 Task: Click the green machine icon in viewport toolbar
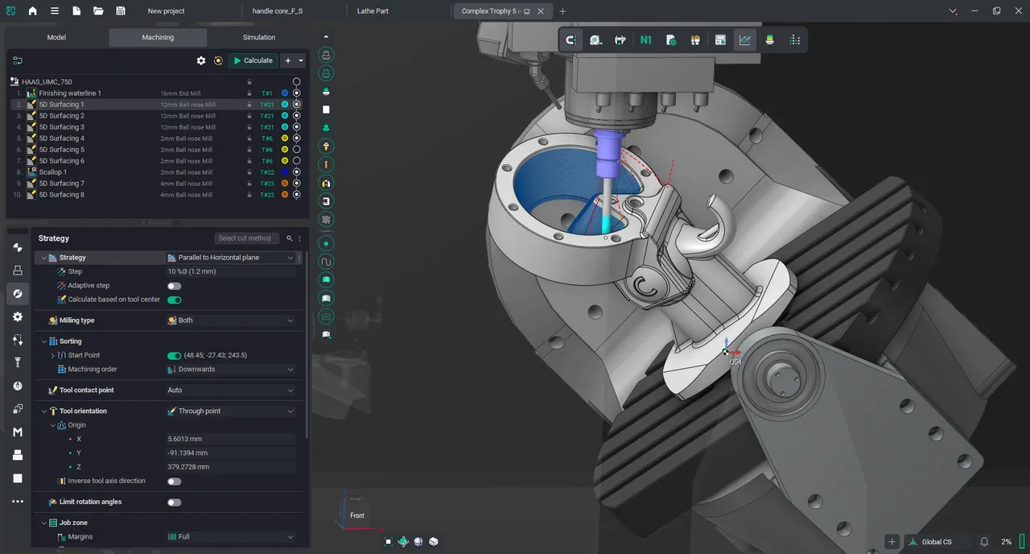769,39
